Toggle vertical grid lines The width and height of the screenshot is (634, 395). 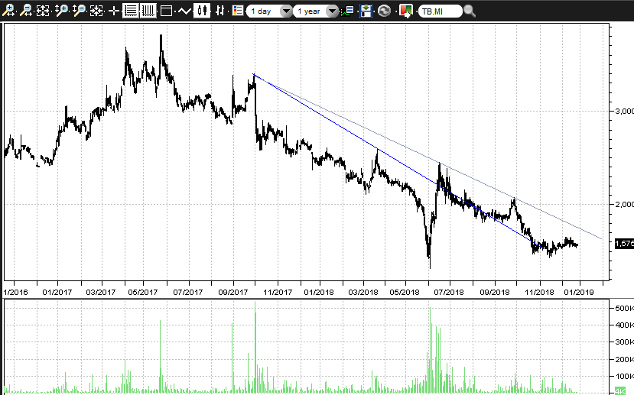(148, 11)
